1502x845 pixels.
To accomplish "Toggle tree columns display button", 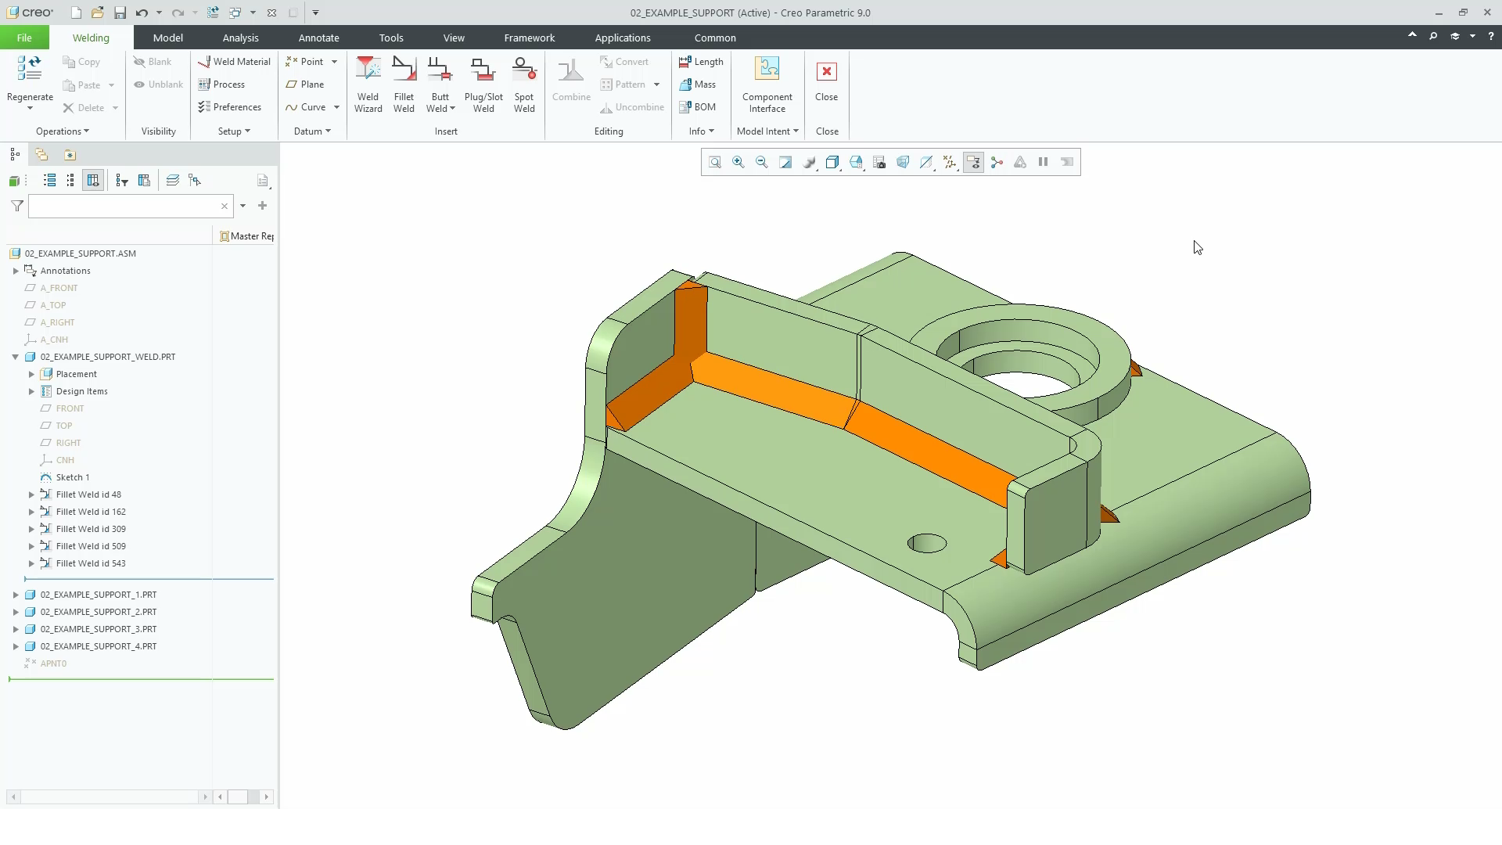I will [93, 181].
